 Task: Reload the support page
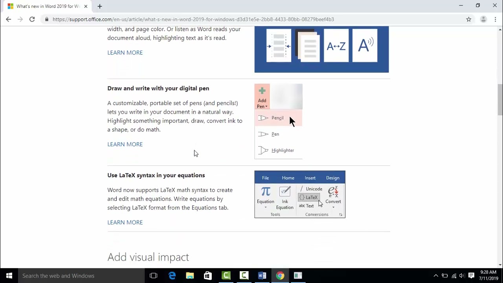point(32,19)
